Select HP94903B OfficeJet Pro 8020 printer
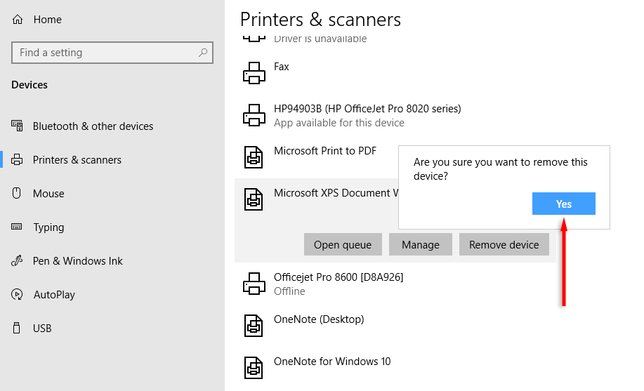The width and height of the screenshot is (644, 391). coord(367,115)
